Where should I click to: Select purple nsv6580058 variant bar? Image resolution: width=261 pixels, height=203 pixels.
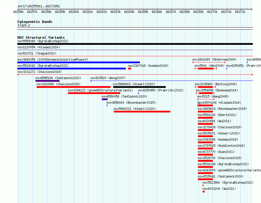pos(105,99)
